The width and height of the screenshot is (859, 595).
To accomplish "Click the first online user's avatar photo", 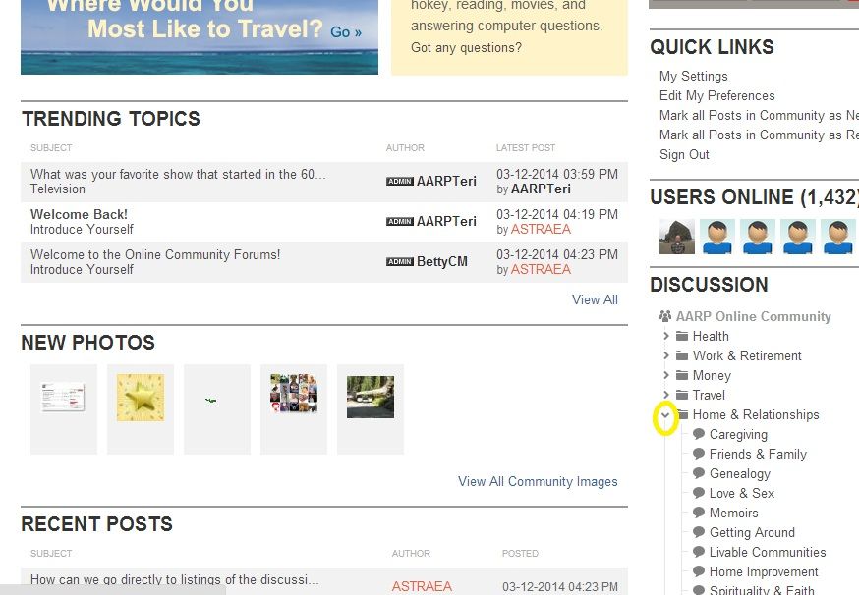I will [x=677, y=237].
